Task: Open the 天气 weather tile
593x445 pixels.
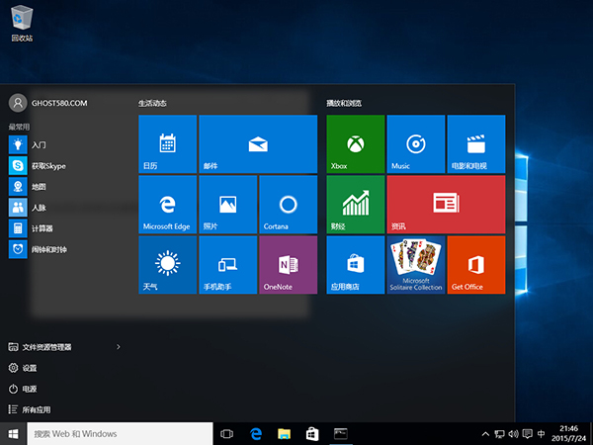Action: (168, 265)
